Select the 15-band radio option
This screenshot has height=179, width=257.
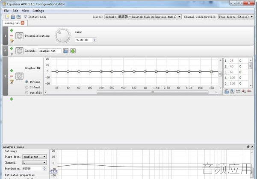click(27, 82)
